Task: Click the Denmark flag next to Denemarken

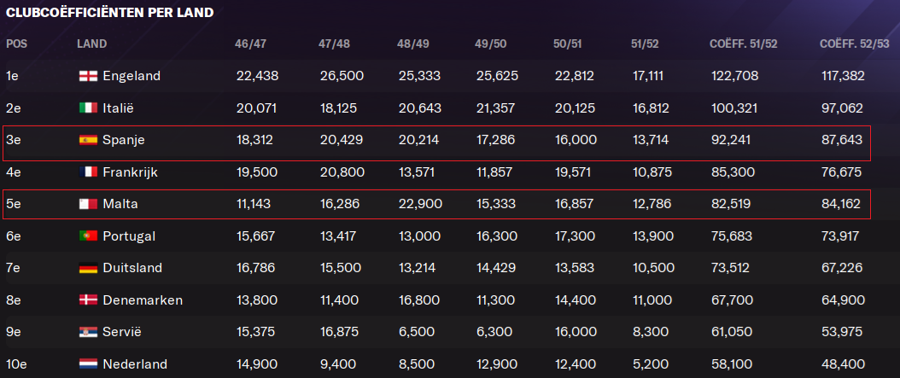Action: coord(89,300)
